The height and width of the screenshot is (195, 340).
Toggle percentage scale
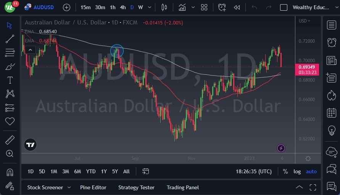coord(285,172)
